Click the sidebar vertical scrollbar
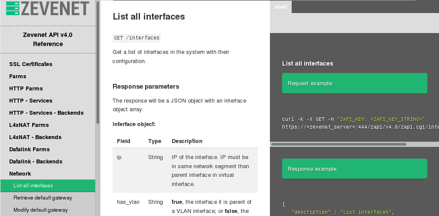The width and height of the screenshot is (439, 216). click(x=98, y=63)
